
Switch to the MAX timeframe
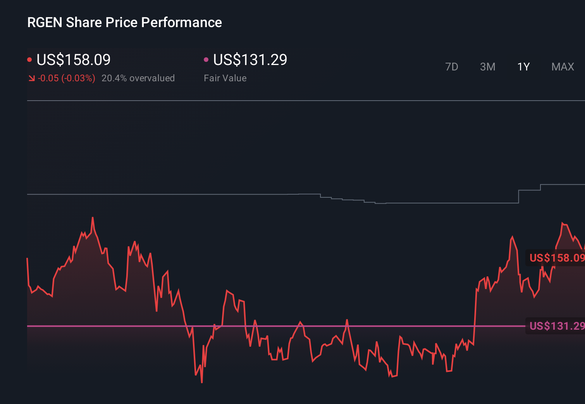tap(563, 67)
